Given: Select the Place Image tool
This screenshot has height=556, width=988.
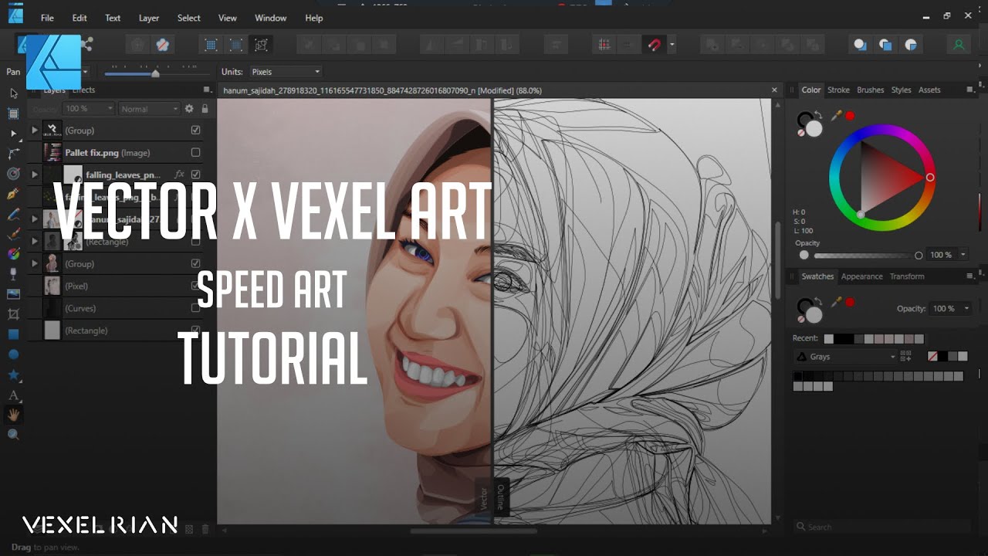Looking at the screenshot, I should click(x=13, y=294).
